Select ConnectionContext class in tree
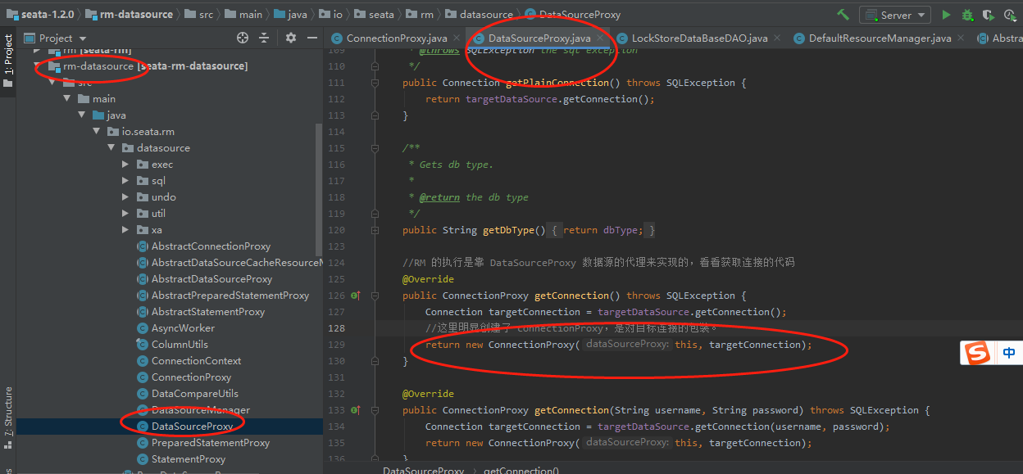This screenshot has height=474, width=1023. click(196, 360)
